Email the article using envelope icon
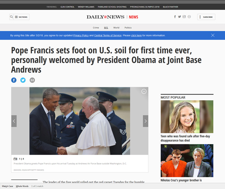225x189 pixels. (x=32, y=80)
